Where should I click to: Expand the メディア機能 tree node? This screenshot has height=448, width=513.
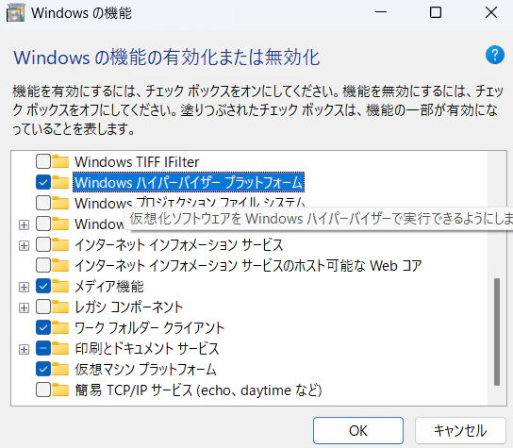click(x=24, y=287)
